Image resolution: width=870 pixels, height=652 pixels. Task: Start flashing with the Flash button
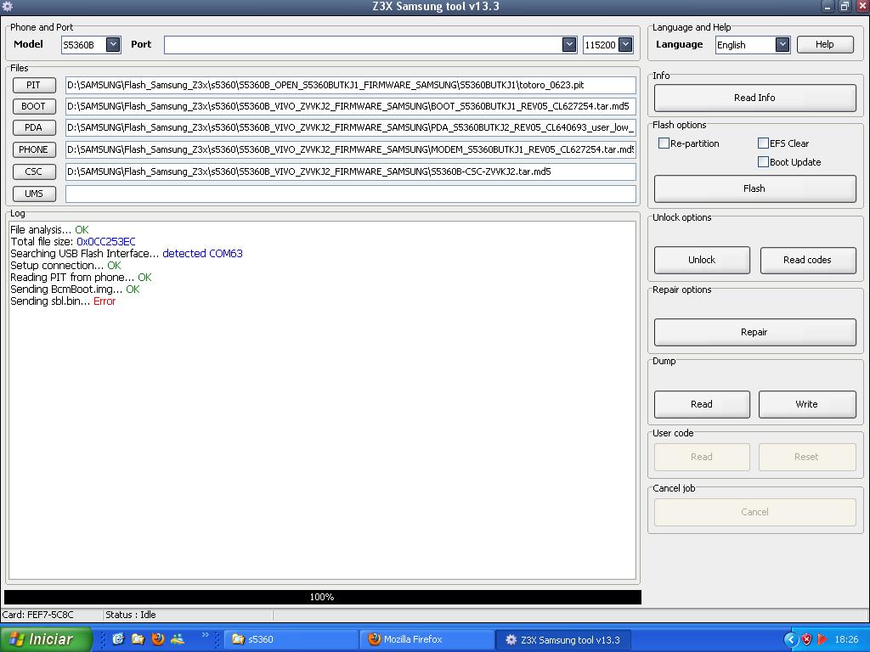[x=754, y=188]
